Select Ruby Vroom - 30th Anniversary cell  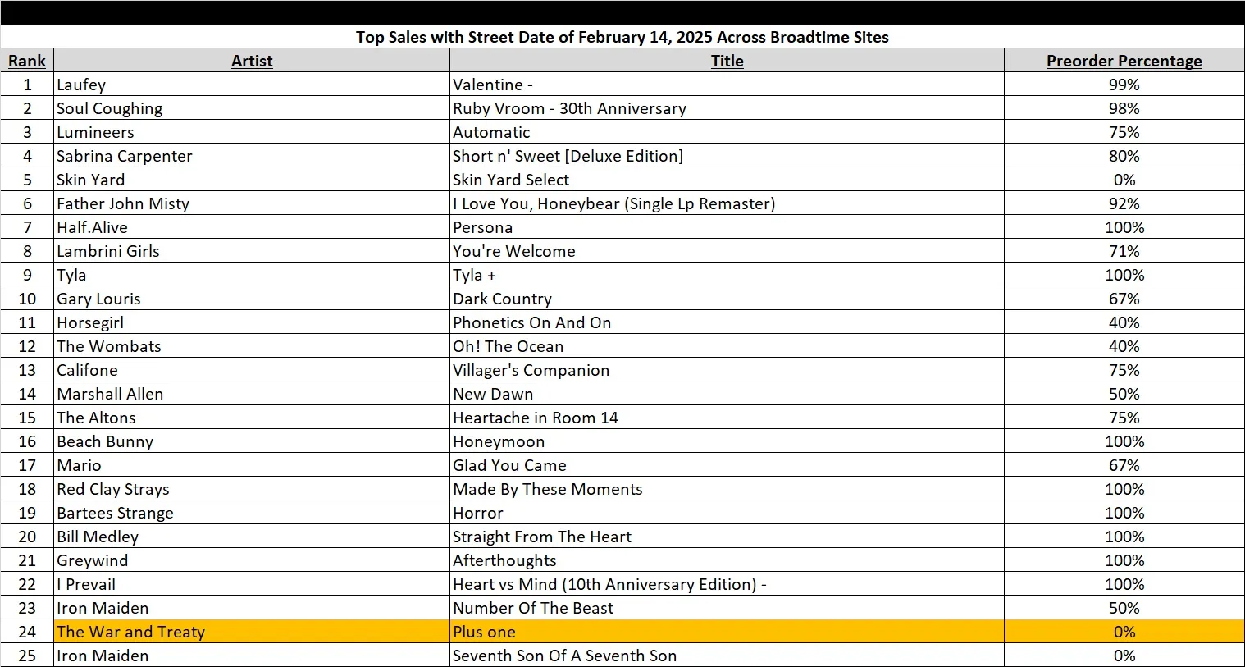click(727, 108)
